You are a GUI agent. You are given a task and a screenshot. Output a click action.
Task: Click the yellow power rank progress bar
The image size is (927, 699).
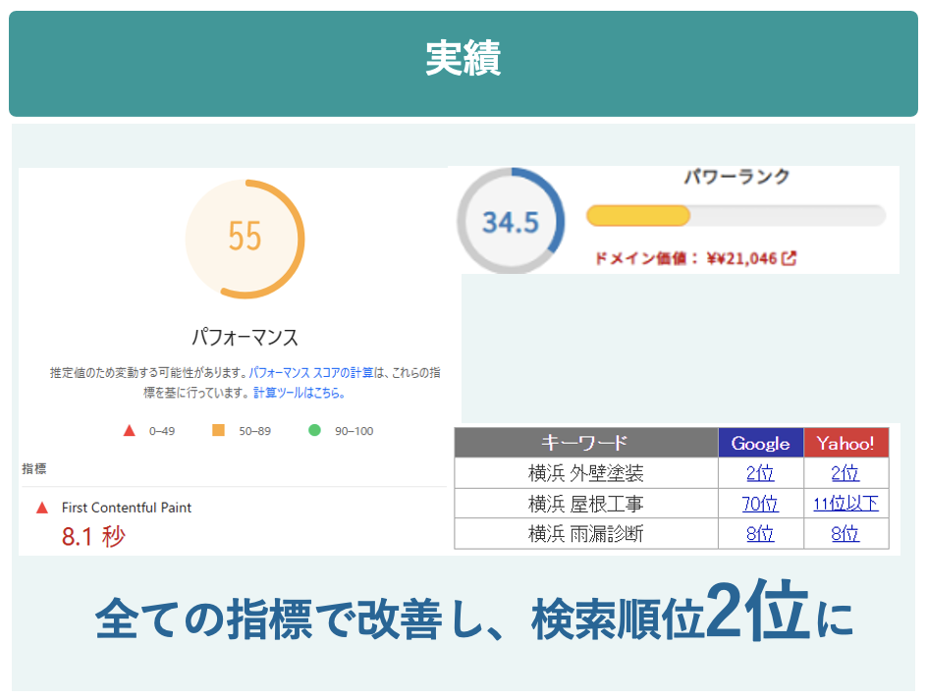[x=639, y=216]
